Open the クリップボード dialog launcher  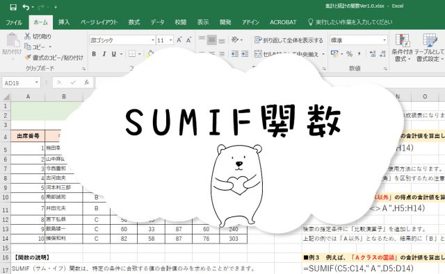point(84,69)
